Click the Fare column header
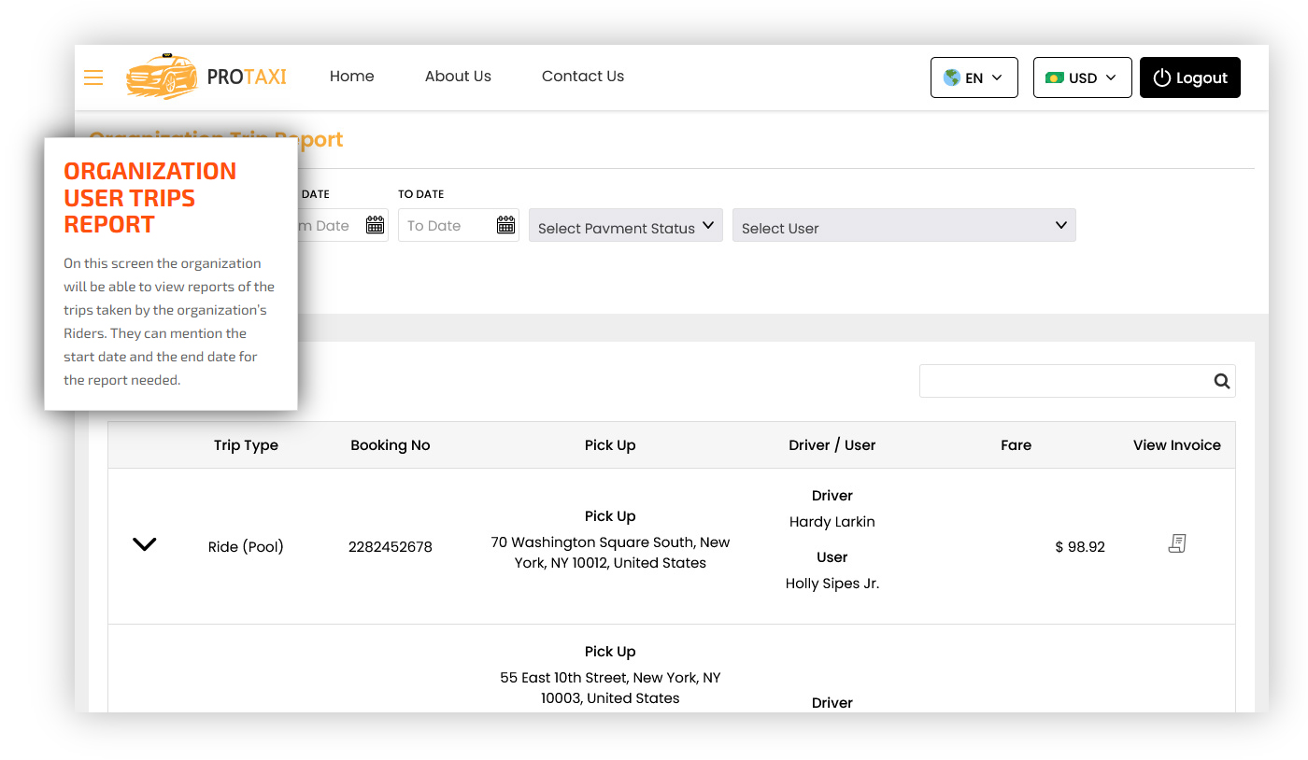This screenshot has height=760, width=1308. point(1017,445)
